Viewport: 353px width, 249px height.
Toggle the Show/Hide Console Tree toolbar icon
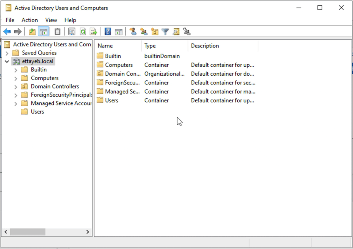(43, 32)
